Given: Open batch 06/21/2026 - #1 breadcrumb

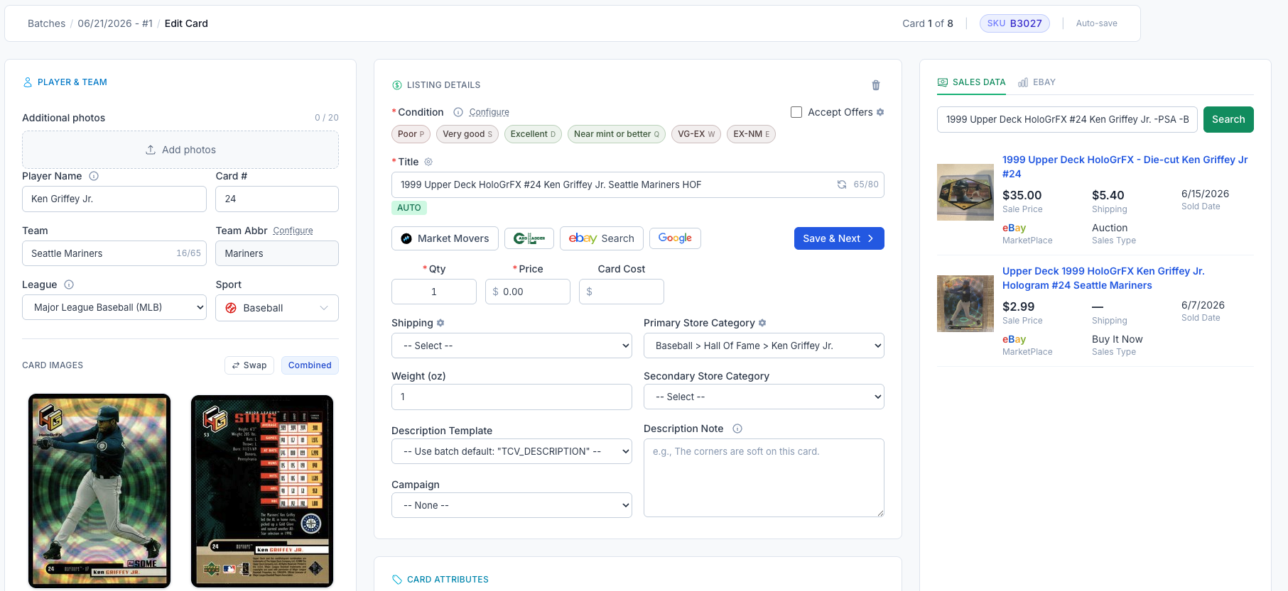Looking at the screenshot, I should click(x=115, y=23).
